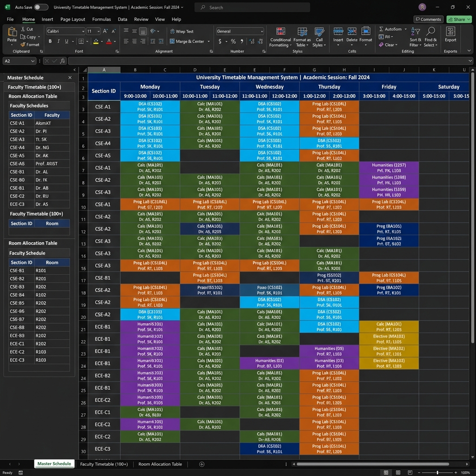Adjust the zoom slider in status bar
The width and height of the screenshot is (476, 476).
437,473
